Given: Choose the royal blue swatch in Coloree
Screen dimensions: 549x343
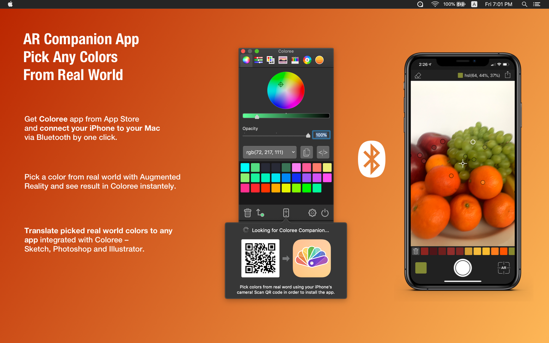Looking at the screenshot, I should [x=296, y=178].
